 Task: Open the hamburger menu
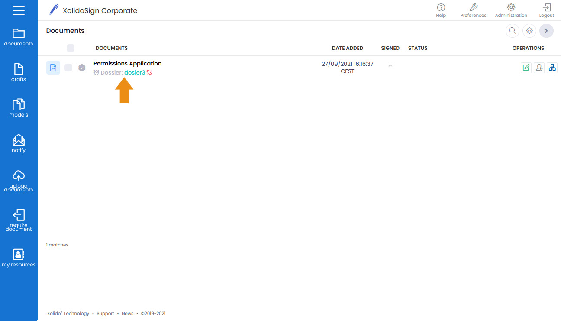(x=19, y=10)
